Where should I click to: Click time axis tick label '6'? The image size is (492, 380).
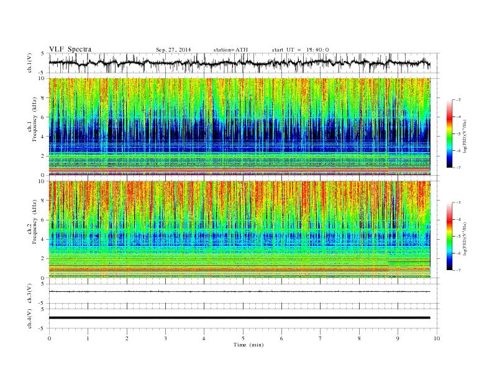[x=281, y=338]
